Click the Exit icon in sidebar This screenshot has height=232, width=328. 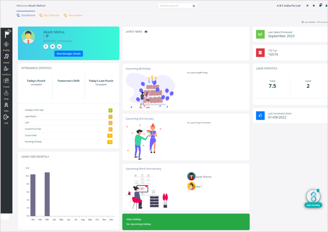(x=6, y=117)
